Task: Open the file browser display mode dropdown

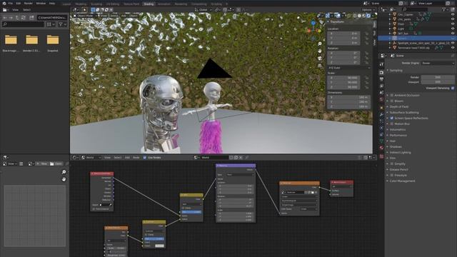Action: (51, 24)
